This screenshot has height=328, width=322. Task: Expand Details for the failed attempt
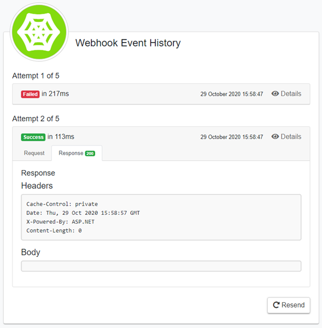(286, 93)
